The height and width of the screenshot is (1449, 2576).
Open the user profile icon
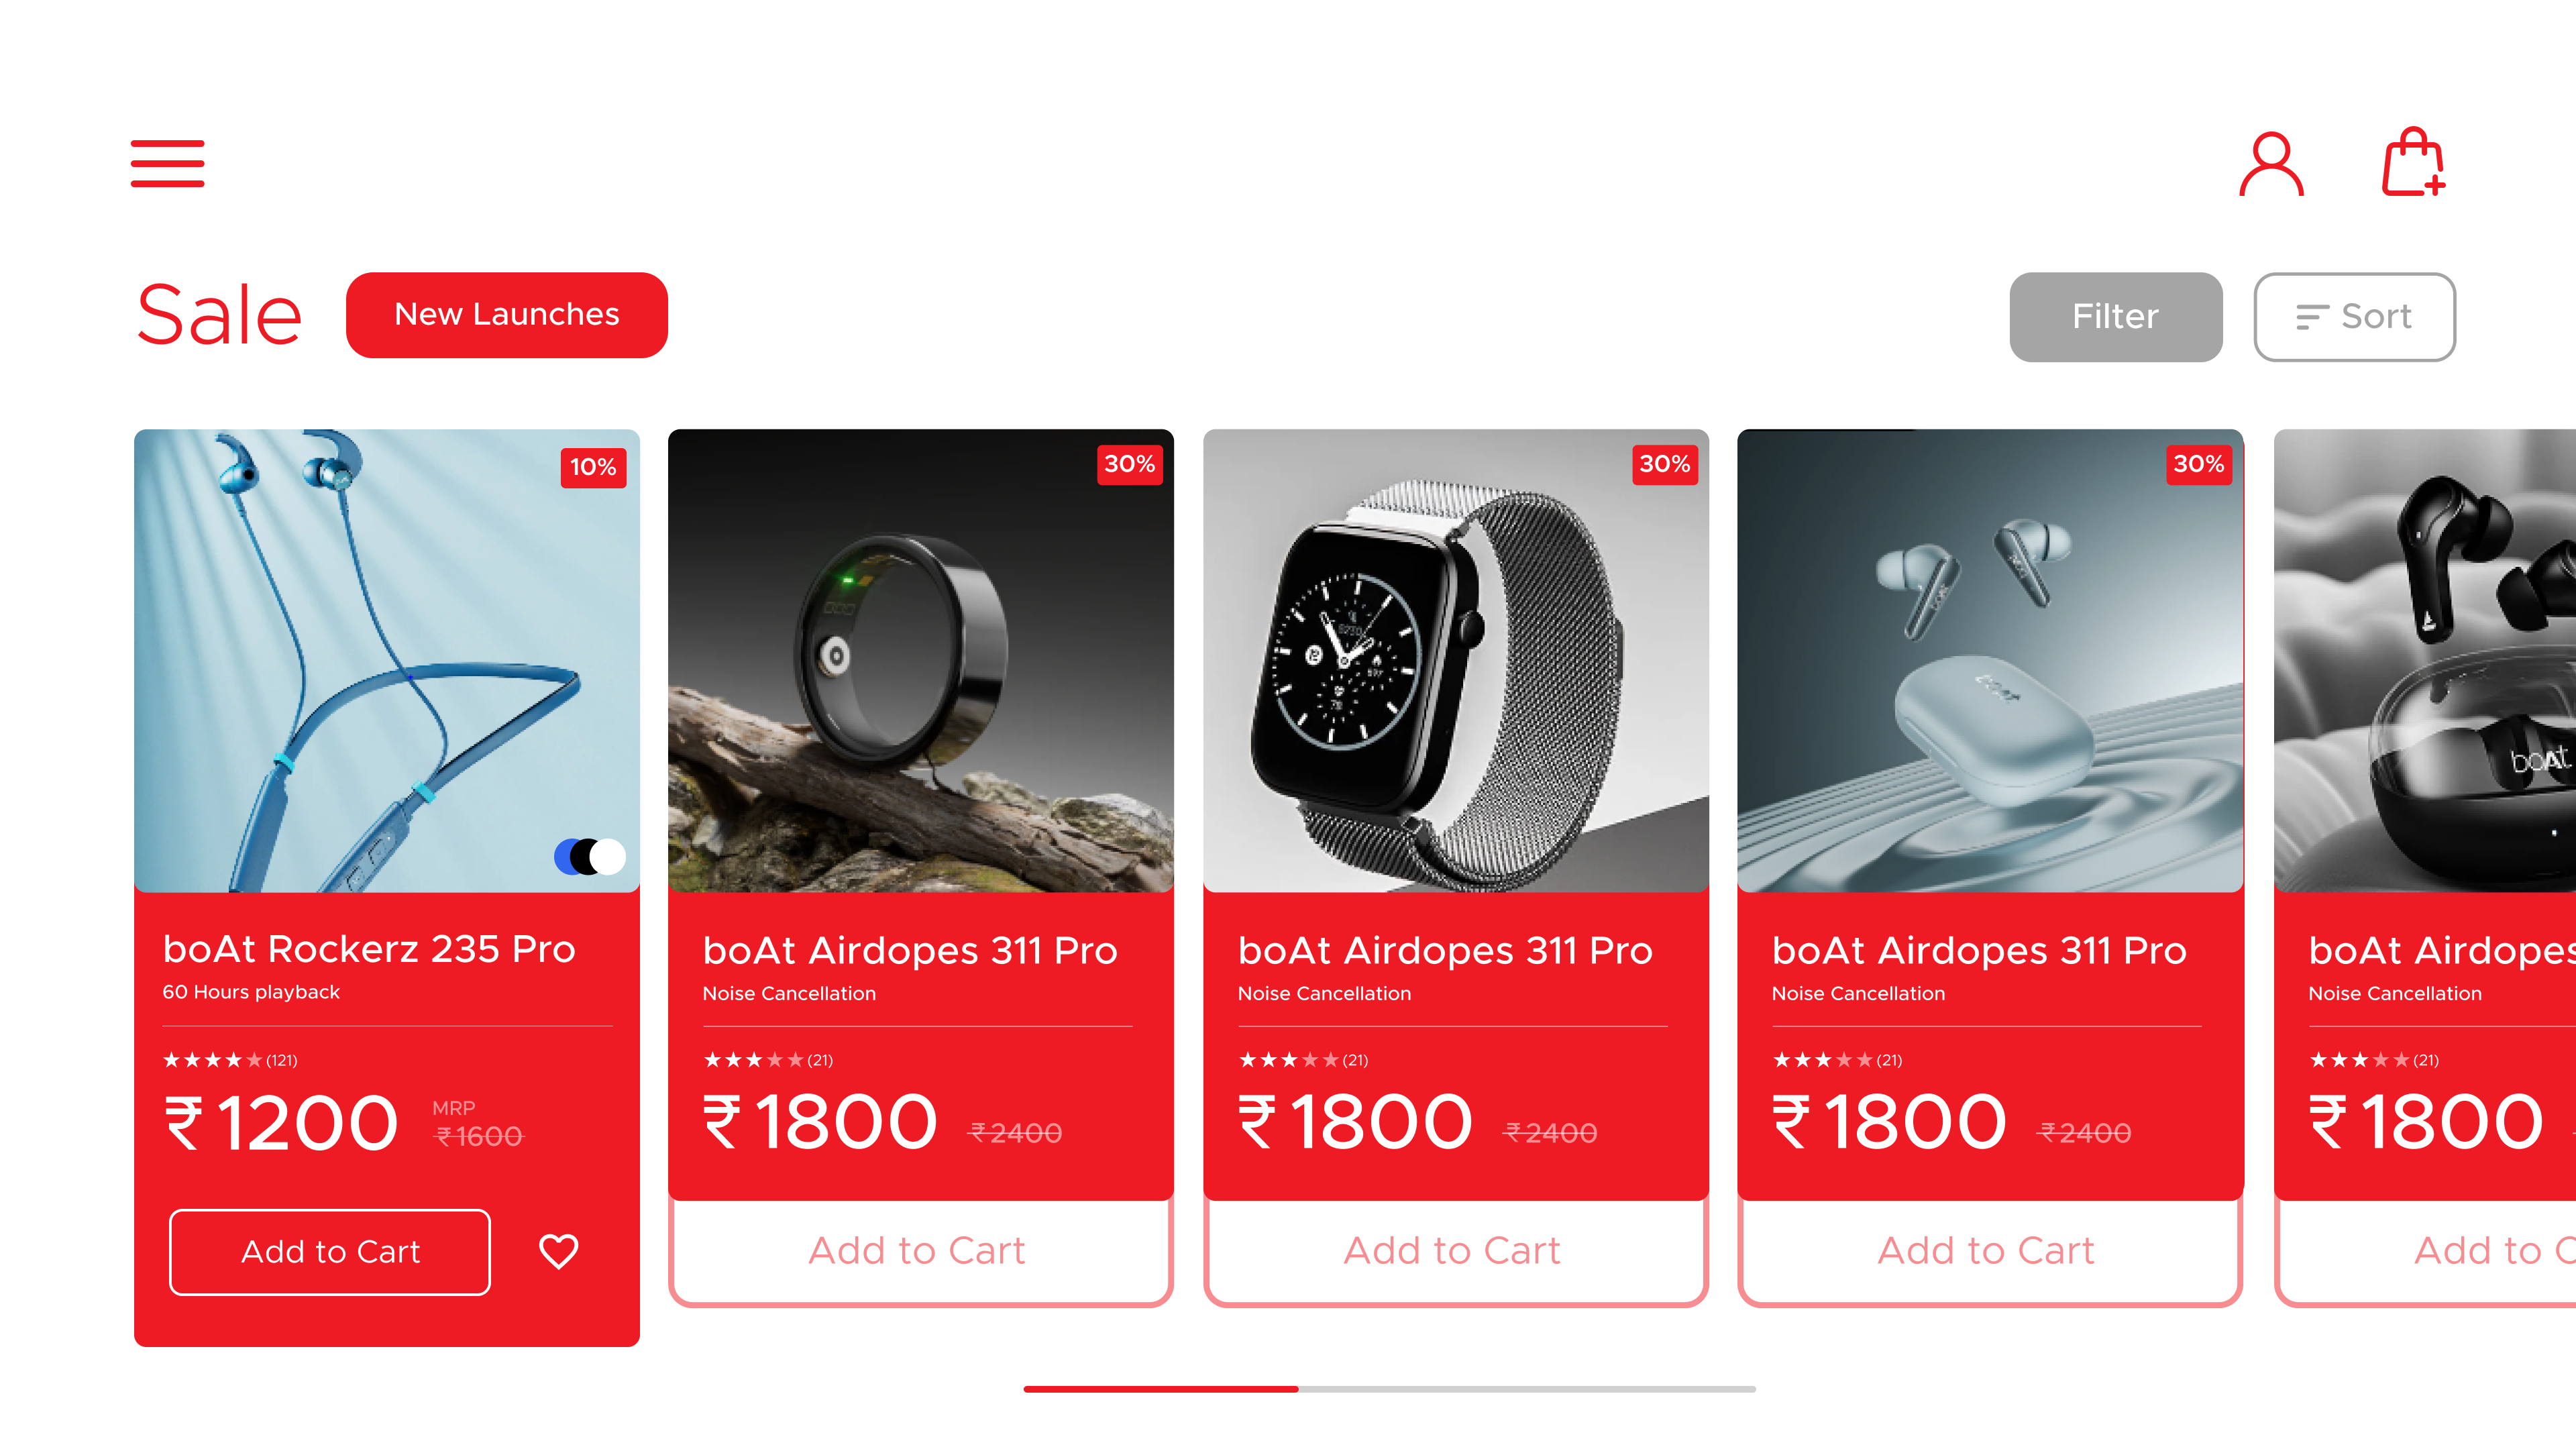click(2271, 163)
